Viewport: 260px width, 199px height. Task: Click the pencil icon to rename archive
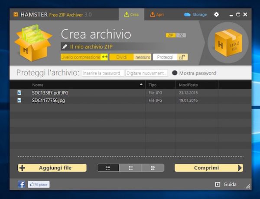coord(65,46)
